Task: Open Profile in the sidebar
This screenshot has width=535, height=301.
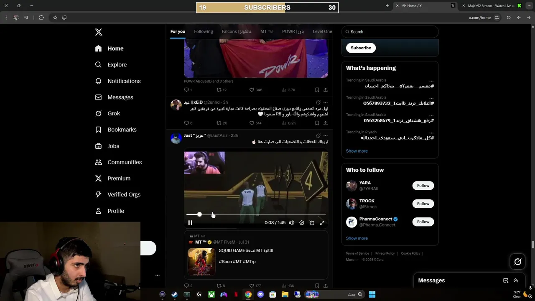Action: point(110,211)
